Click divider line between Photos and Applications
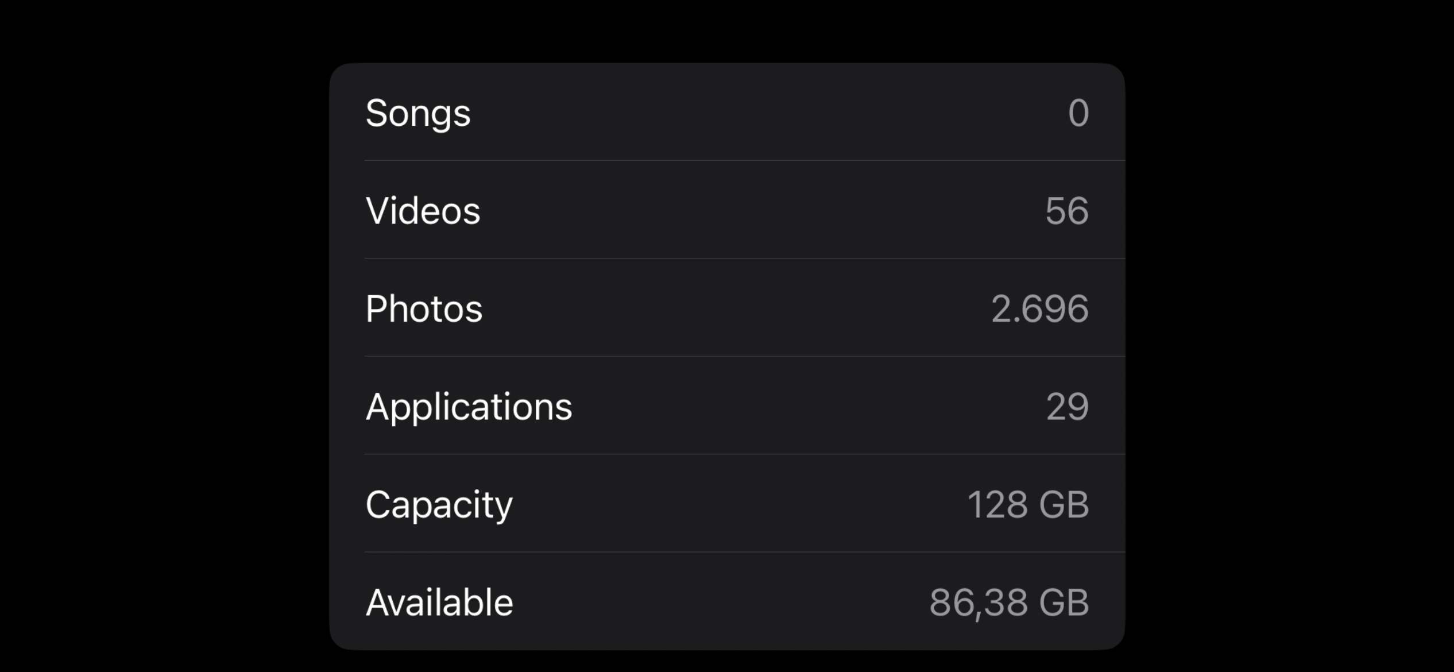 (x=744, y=356)
